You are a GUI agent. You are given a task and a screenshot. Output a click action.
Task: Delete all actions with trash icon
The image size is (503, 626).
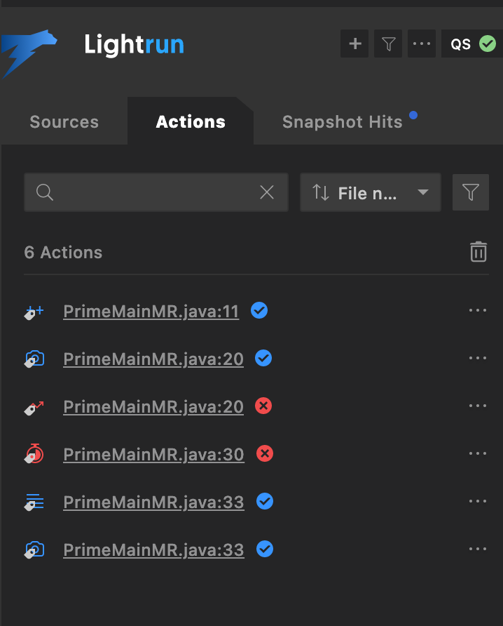pyautogui.click(x=478, y=252)
